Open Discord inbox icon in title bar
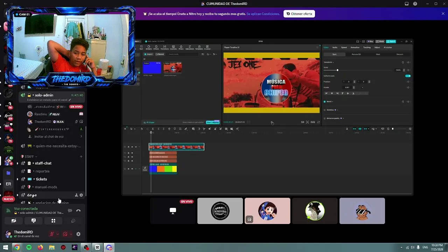Image resolution: width=448 pixels, height=252 pixels. coord(407,4)
